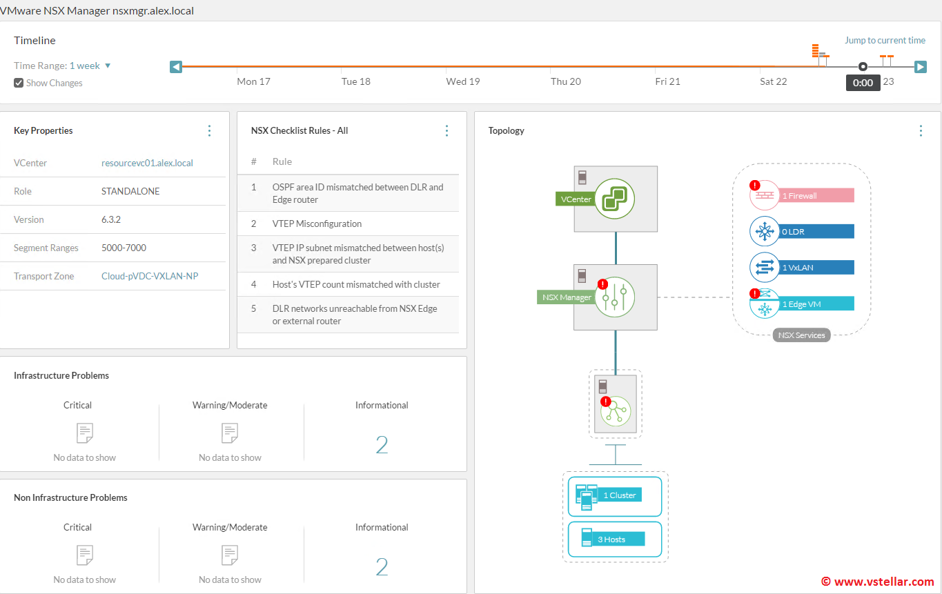Open resourcevc01.alex.local vCenter link
This screenshot has width=942, height=594.
coord(147,164)
